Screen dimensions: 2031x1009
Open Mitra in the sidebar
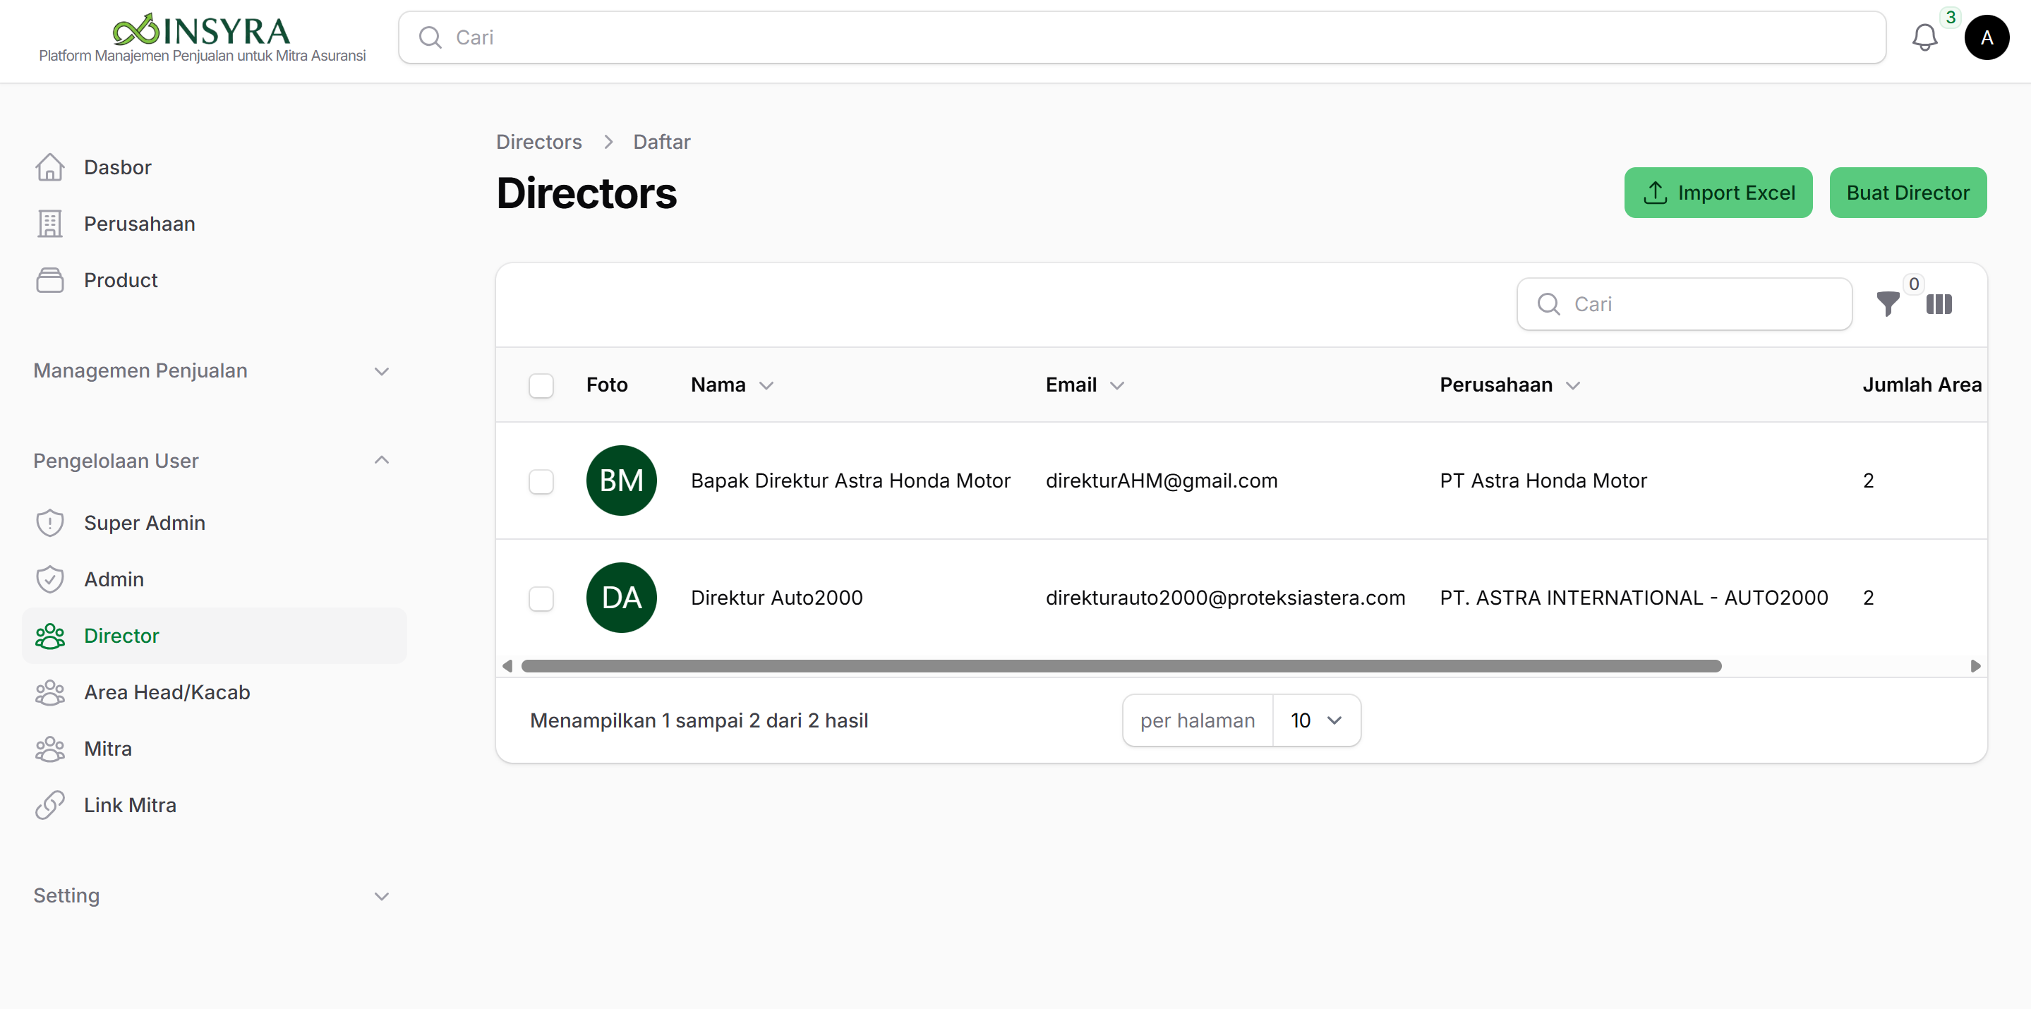tap(215, 749)
